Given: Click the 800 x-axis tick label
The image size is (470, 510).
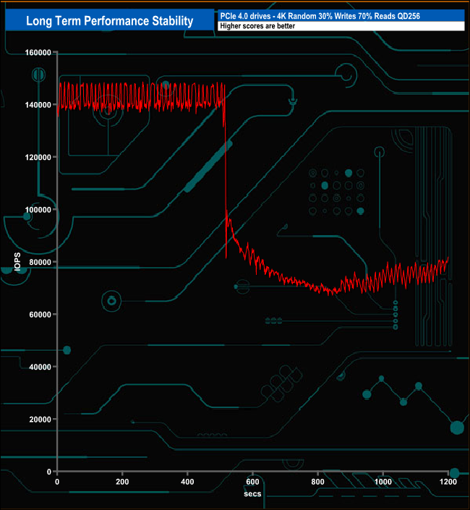Looking at the screenshot, I should pyautogui.click(x=317, y=481).
